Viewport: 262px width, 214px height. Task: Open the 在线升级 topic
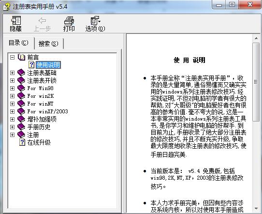(39, 142)
